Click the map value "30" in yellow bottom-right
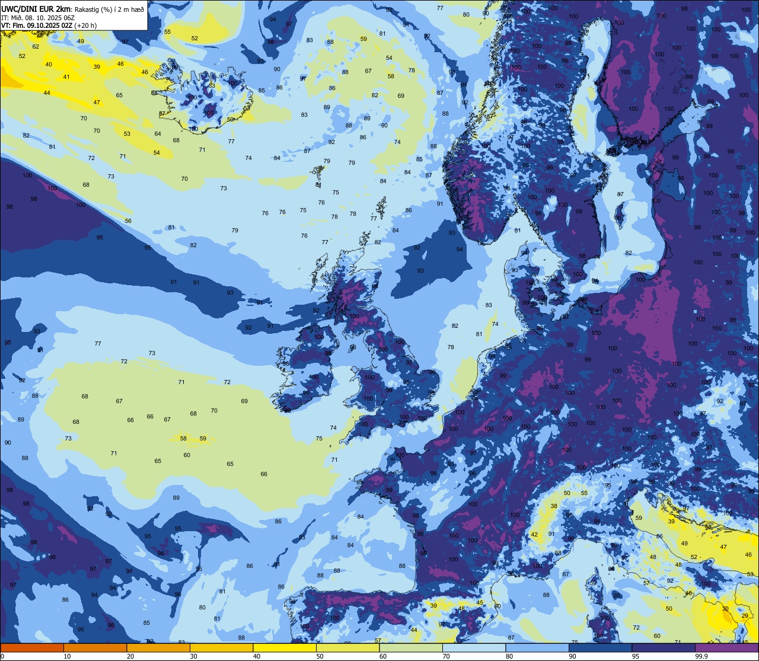 point(725,609)
